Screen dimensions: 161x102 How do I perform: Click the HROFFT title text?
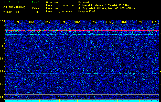[16, 2]
